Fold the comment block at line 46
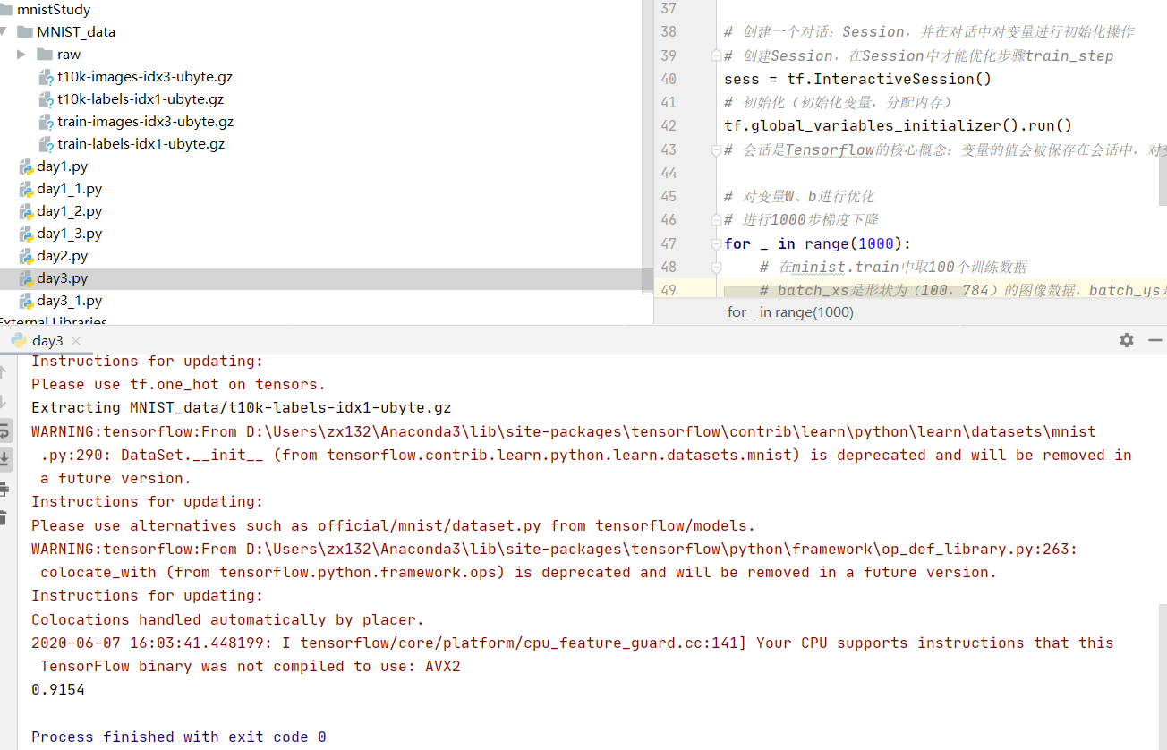This screenshot has height=750, width=1167. (715, 220)
